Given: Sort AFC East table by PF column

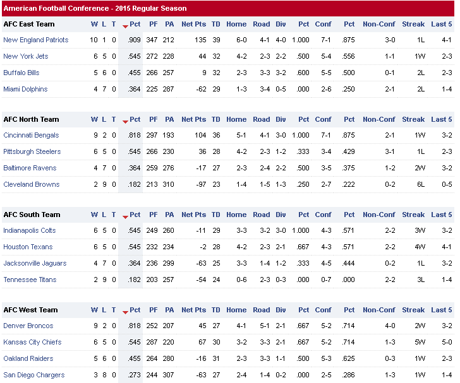Looking at the screenshot, I should coord(154,25).
